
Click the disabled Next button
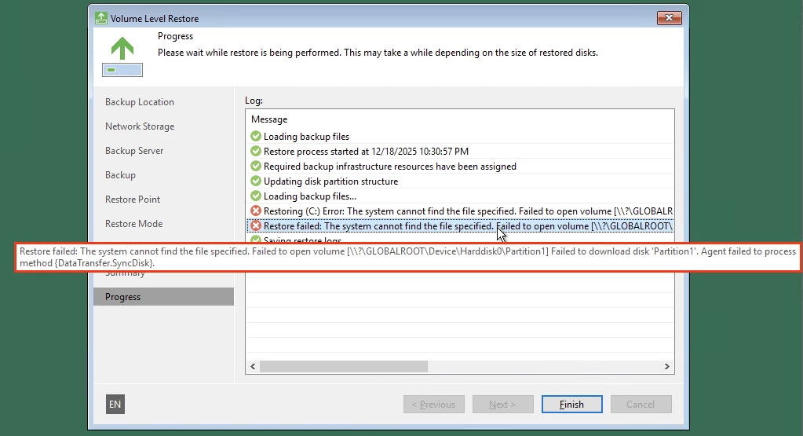[x=502, y=405]
